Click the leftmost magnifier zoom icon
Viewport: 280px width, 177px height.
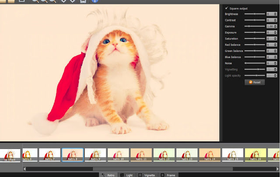tap(35, 1)
